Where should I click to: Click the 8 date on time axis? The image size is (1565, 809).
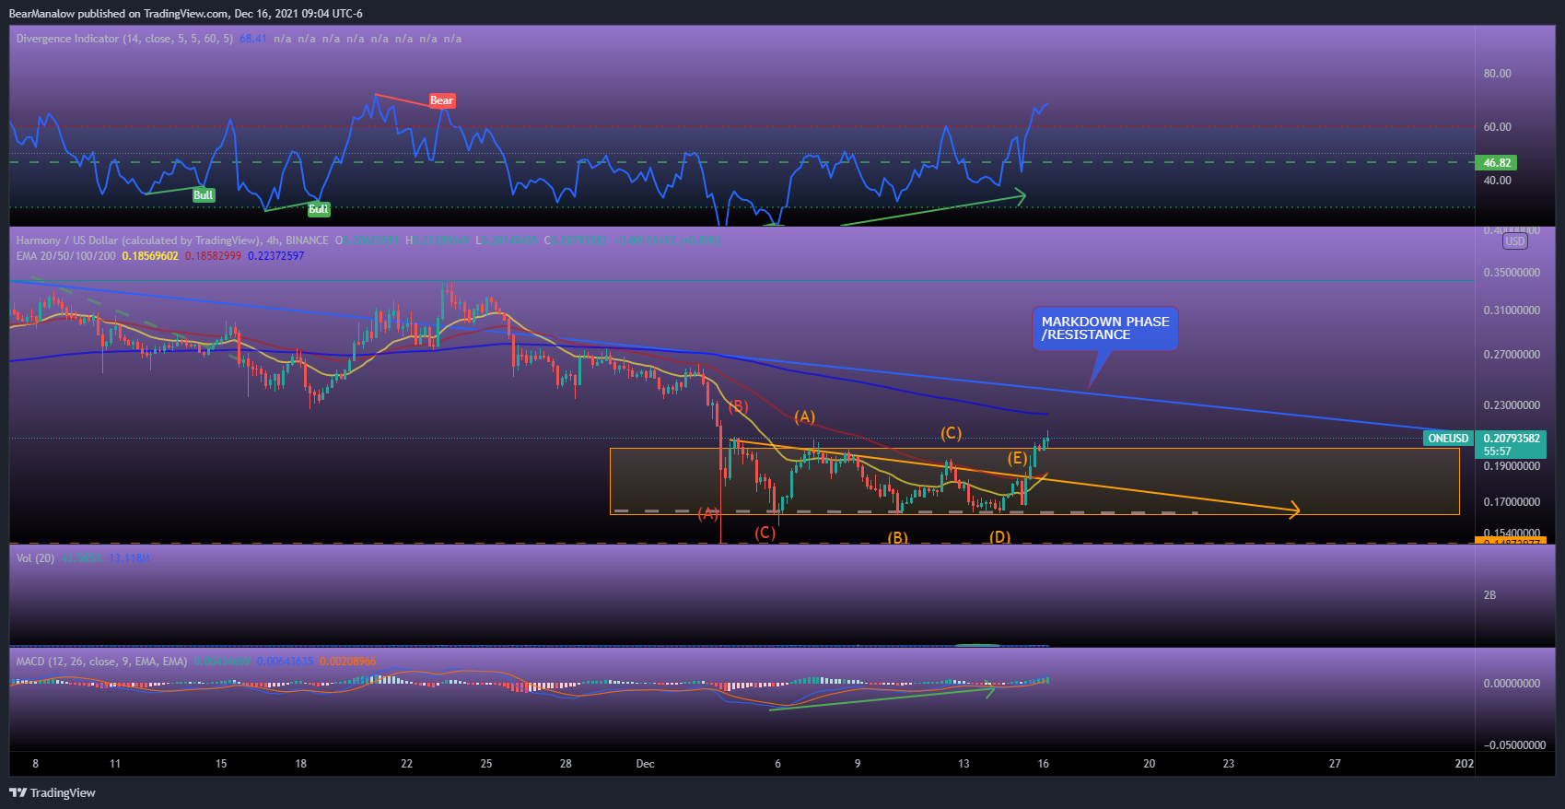point(35,764)
